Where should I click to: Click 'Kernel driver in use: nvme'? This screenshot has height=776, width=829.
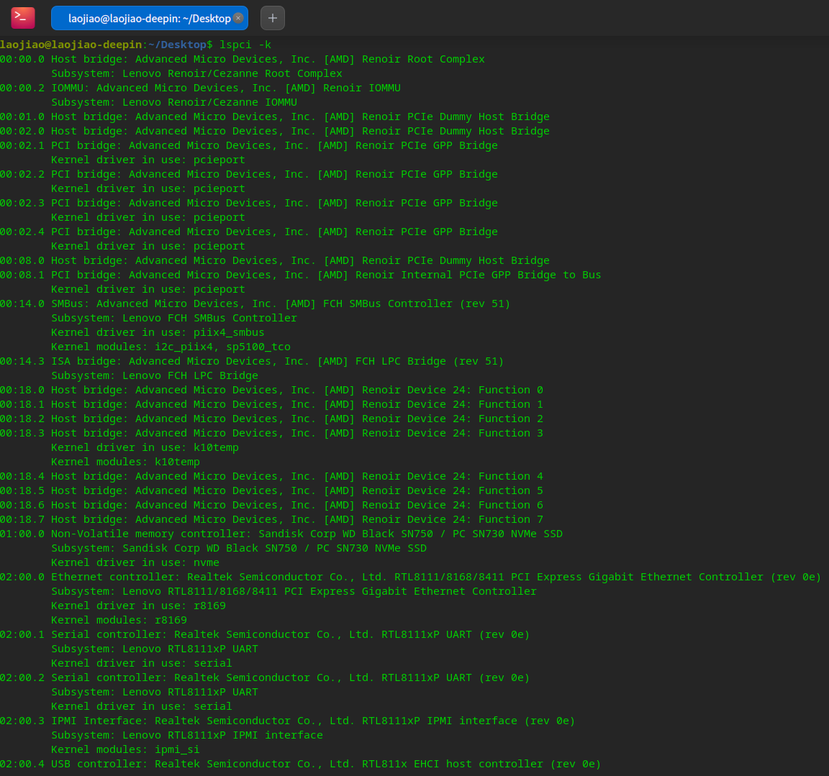coord(135,562)
